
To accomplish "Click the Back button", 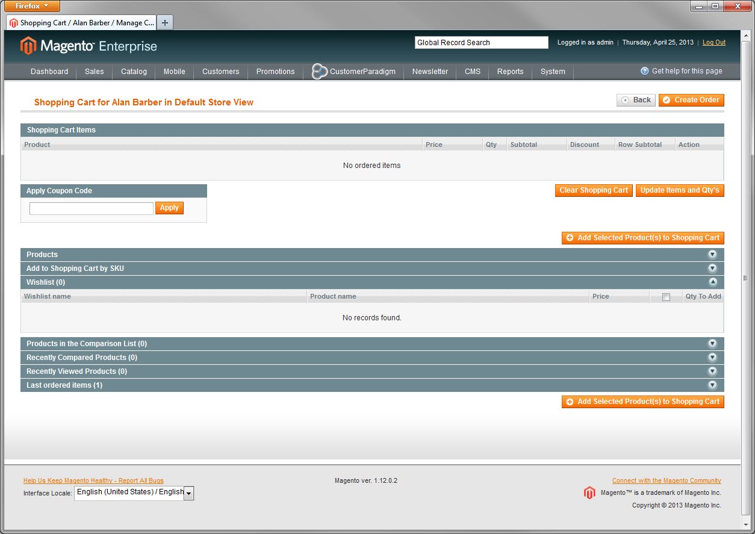I will 636,100.
